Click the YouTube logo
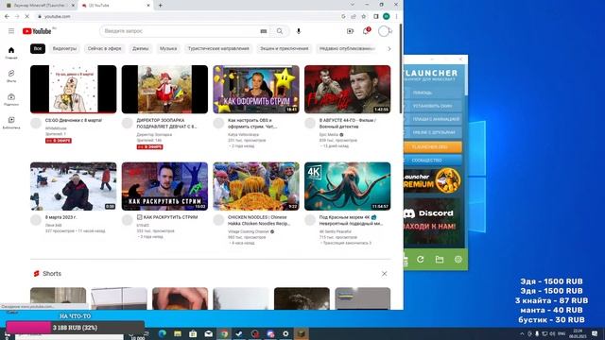The width and height of the screenshot is (605, 340). click(37, 31)
